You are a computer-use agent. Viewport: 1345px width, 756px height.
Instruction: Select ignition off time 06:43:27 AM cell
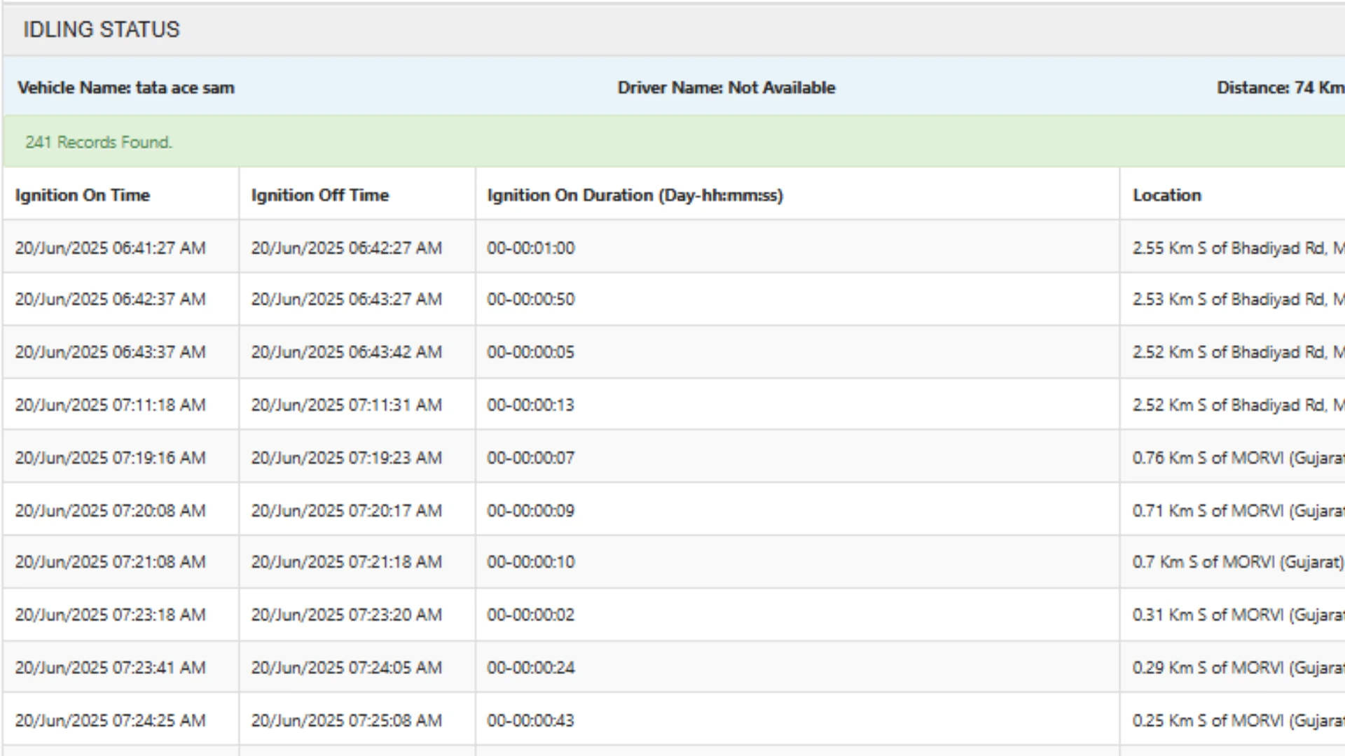[347, 300]
